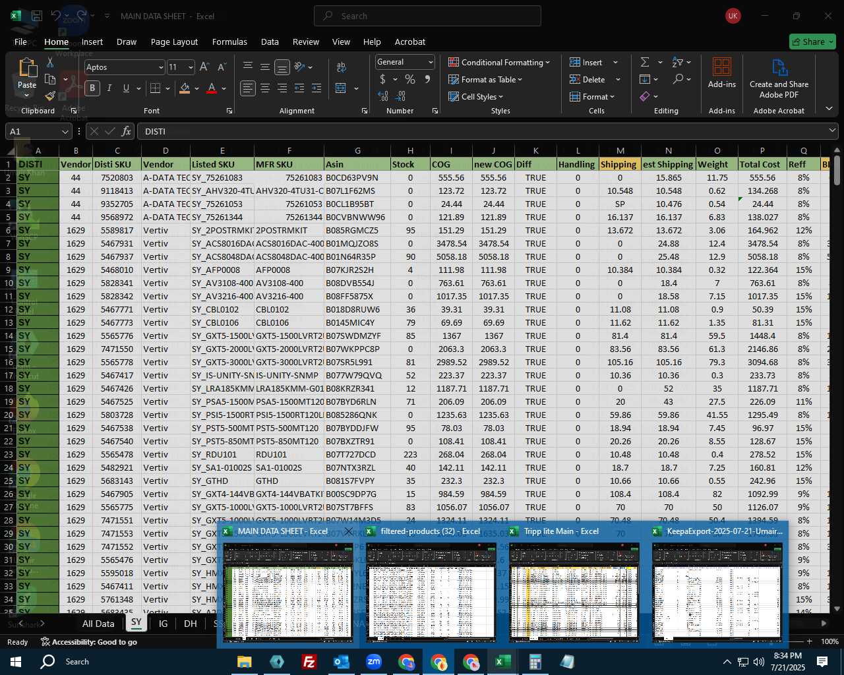Switch to Insert ribbon tab
Viewport: 844px width, 675px height.
(x=92, y=42)
